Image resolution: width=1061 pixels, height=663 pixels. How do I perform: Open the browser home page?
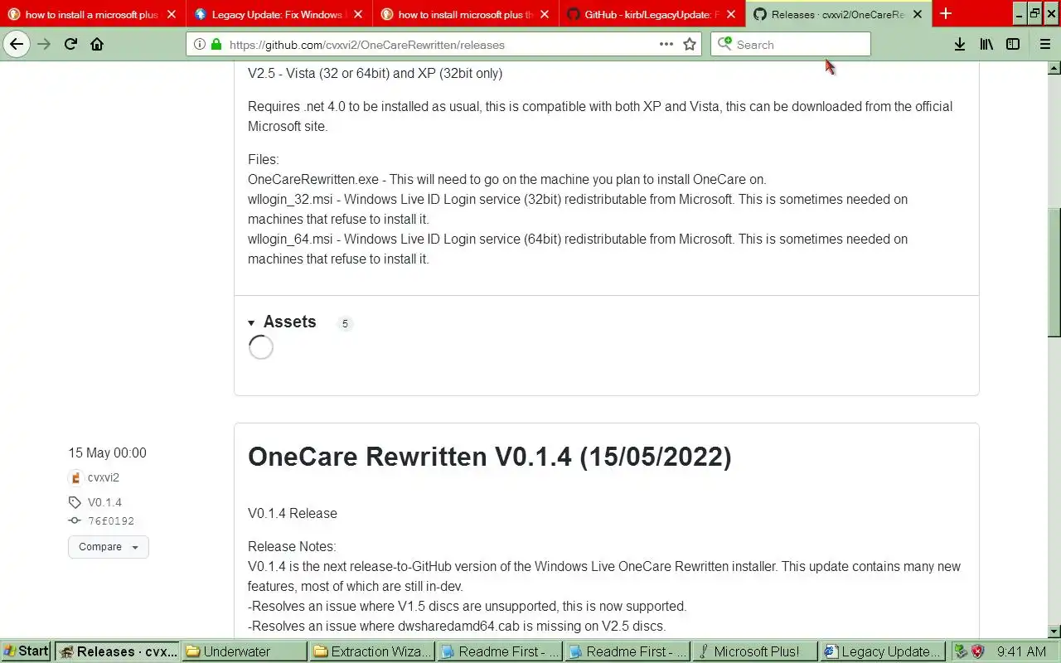click(97, 45)
